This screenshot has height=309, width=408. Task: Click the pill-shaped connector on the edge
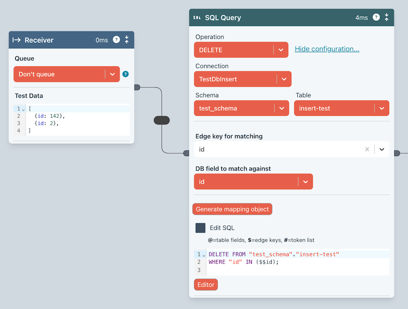click(161, 120)
